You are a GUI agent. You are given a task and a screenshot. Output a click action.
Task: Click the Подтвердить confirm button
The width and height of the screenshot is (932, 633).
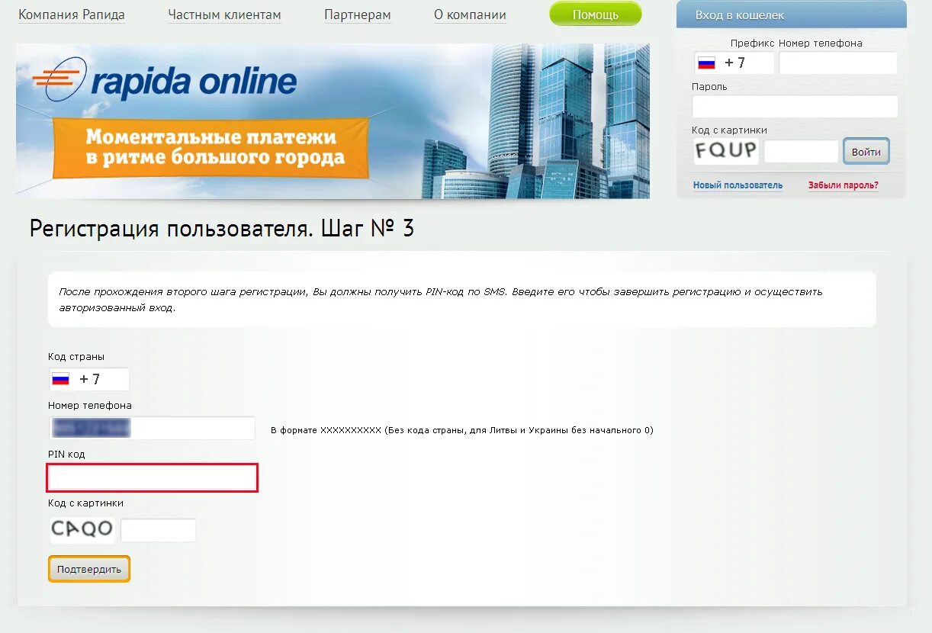[89, 570]
